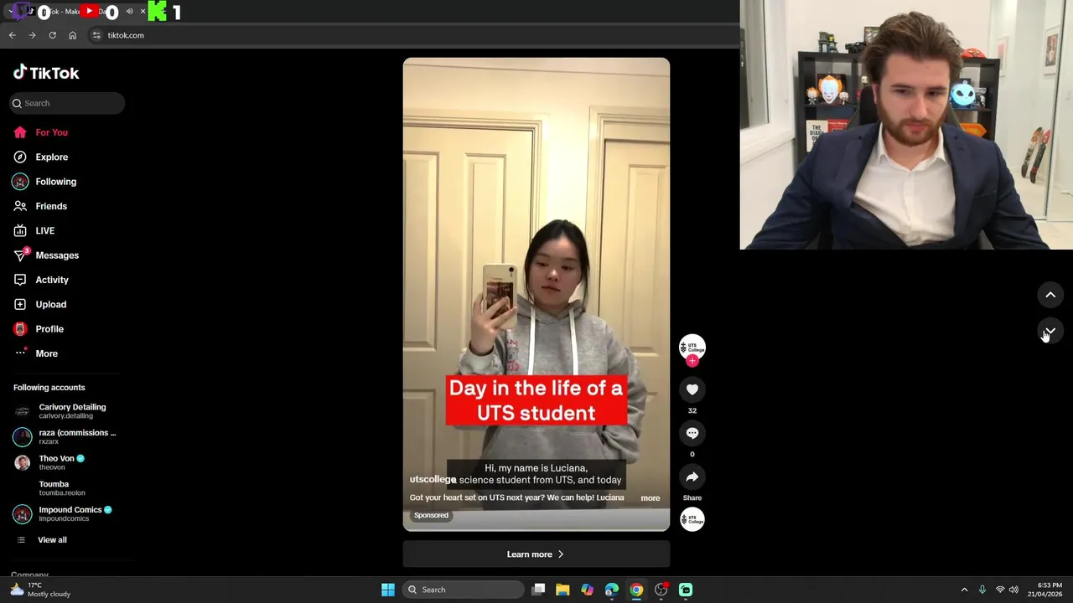Open the comments icon
Viewport: 1073px width, 603px height.
(692, 433)
